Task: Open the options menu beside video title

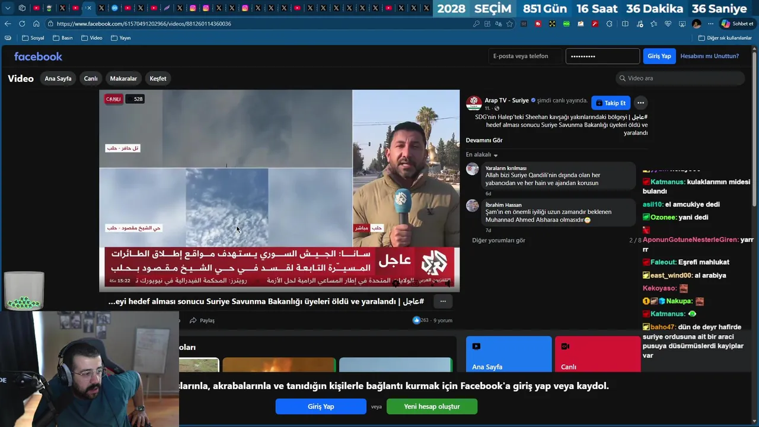Action: click(x=443, y=301)
